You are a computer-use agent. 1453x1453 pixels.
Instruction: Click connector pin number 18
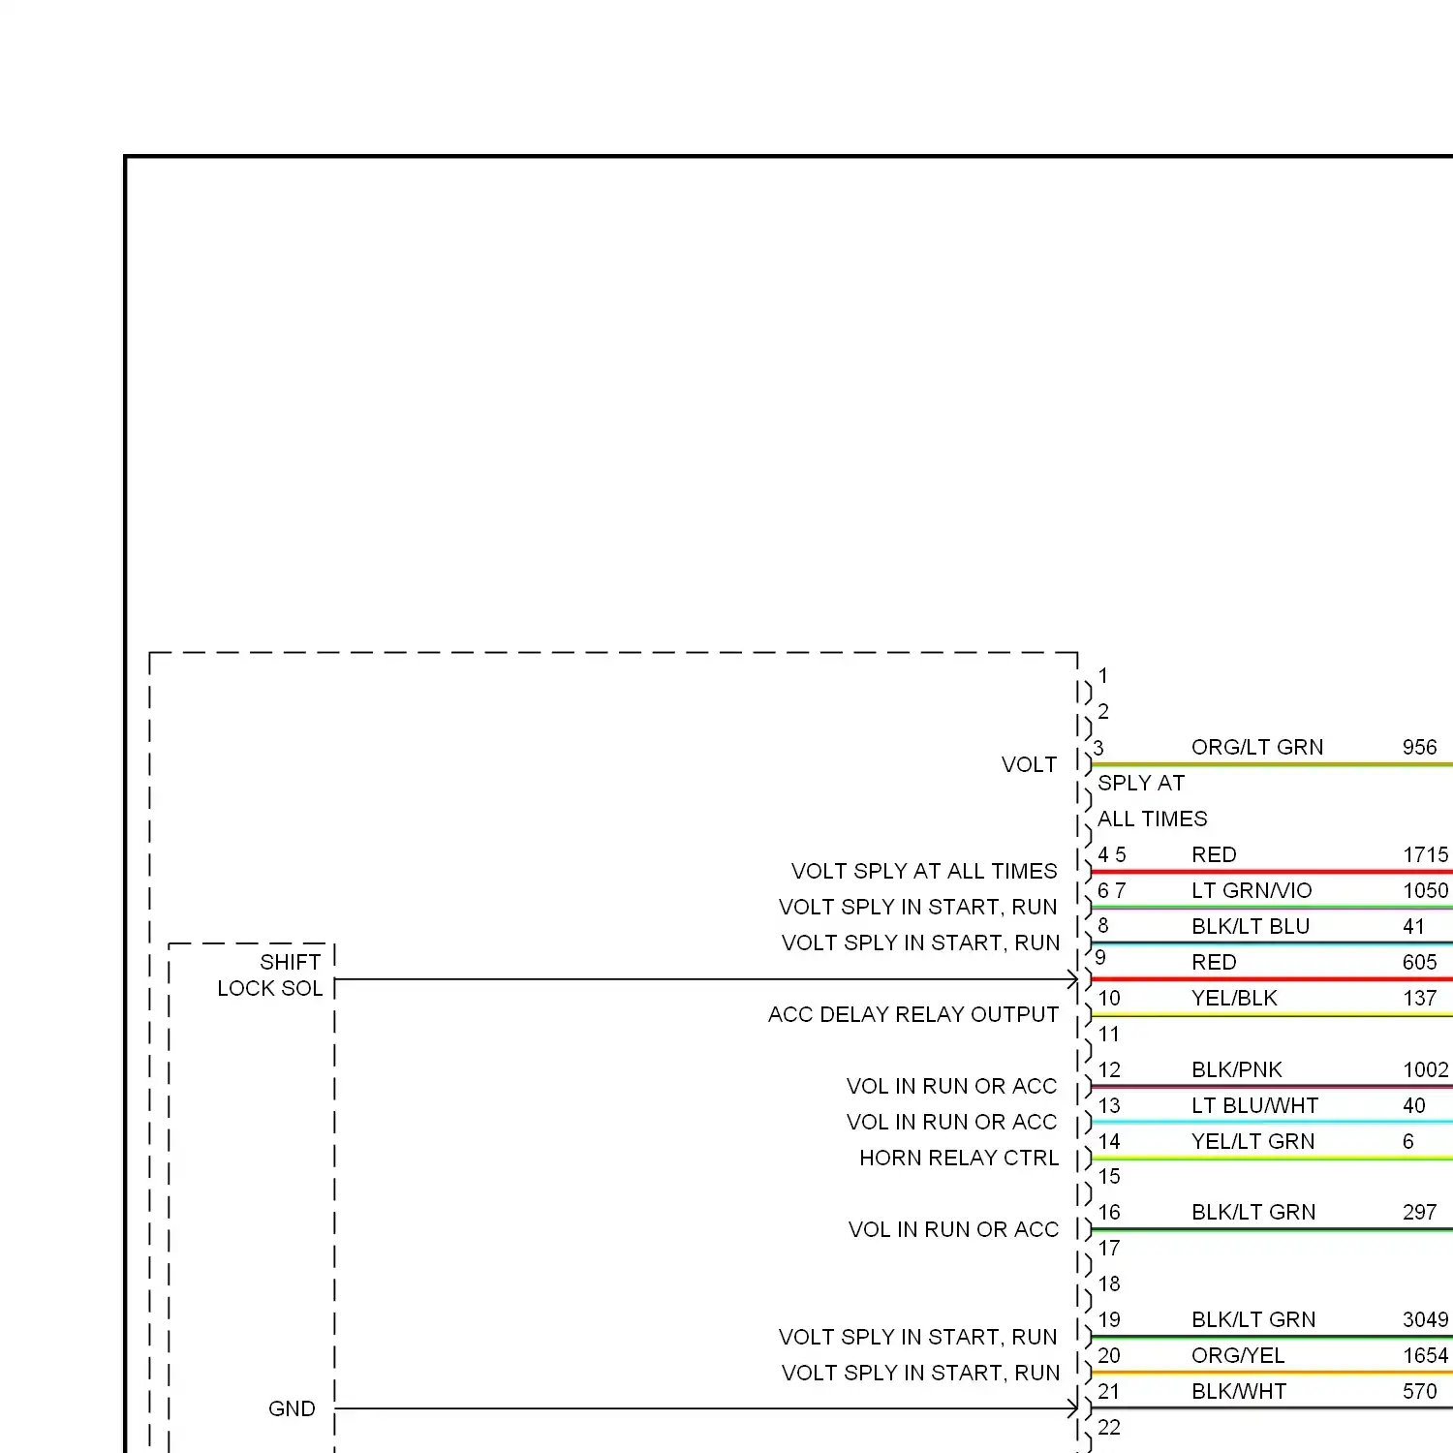(1109, 1283)
